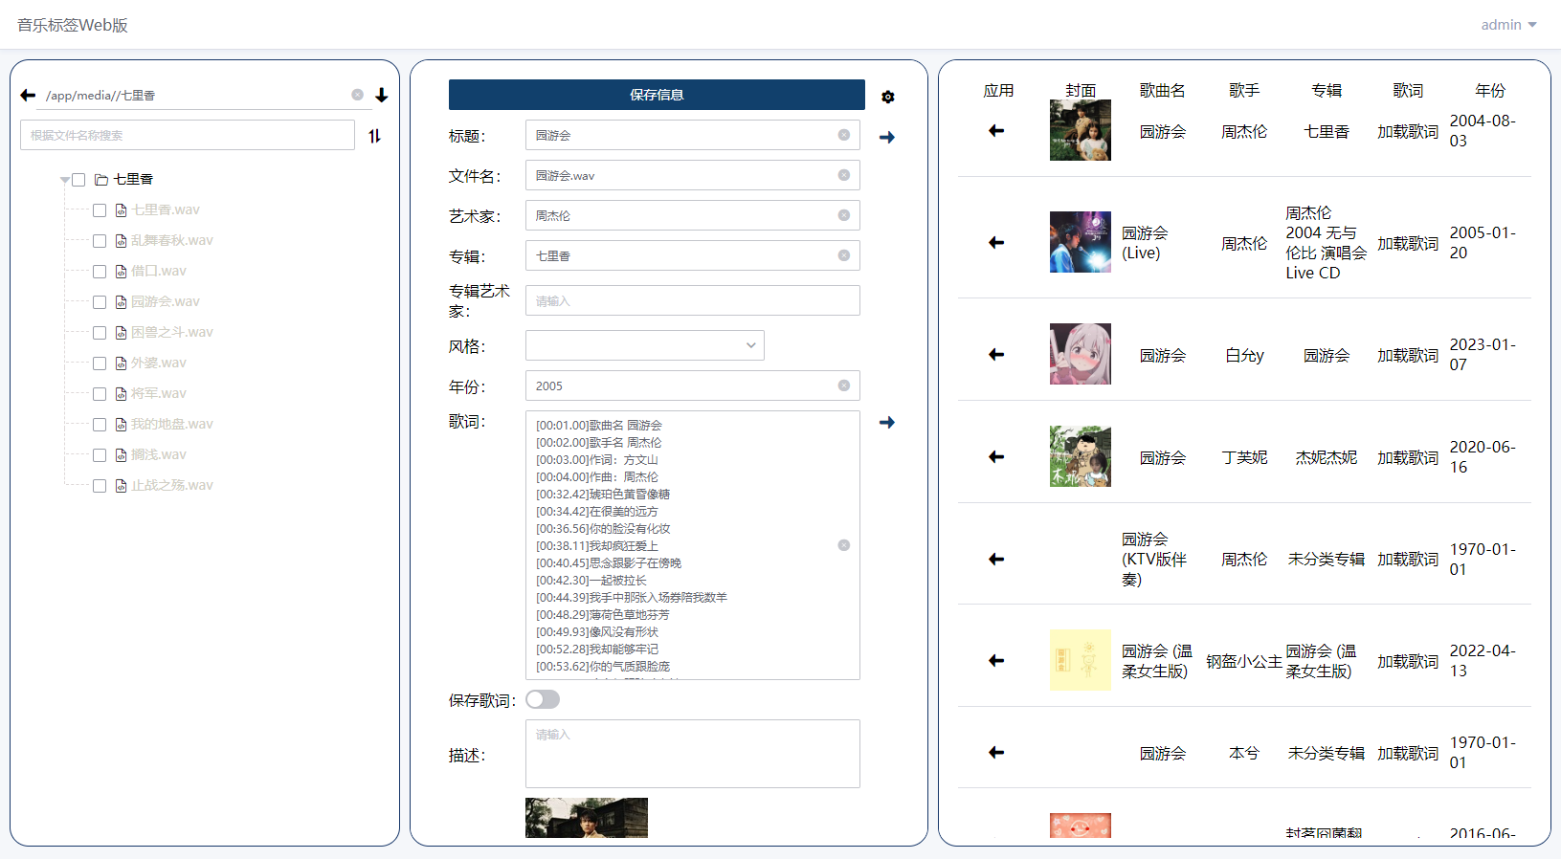The height and width of the screenshot is (859, 1561).
Task: Clear the /app/media path field
Action: [x=357, y=95]
